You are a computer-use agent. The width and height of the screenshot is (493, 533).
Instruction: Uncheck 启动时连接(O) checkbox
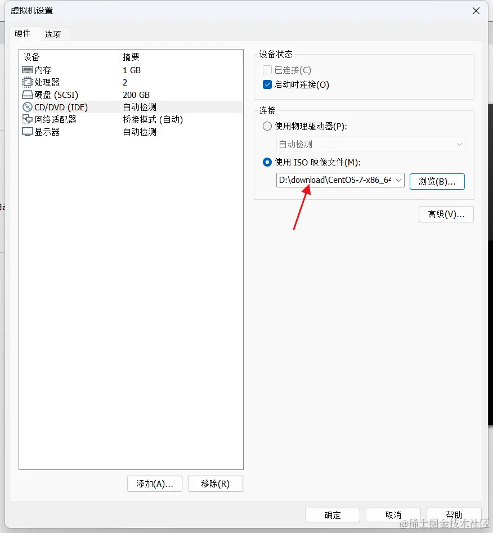point(267,84)
